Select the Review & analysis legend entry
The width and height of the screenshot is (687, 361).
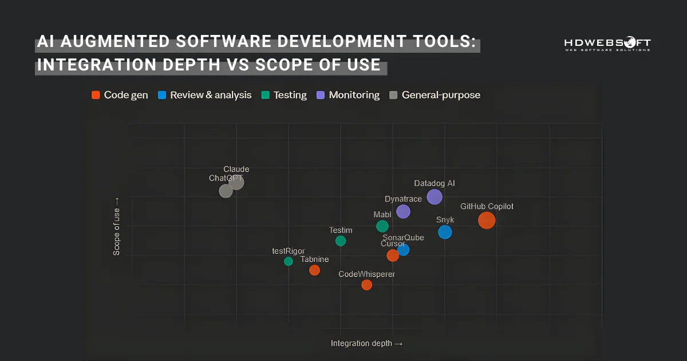click(204, 95)
